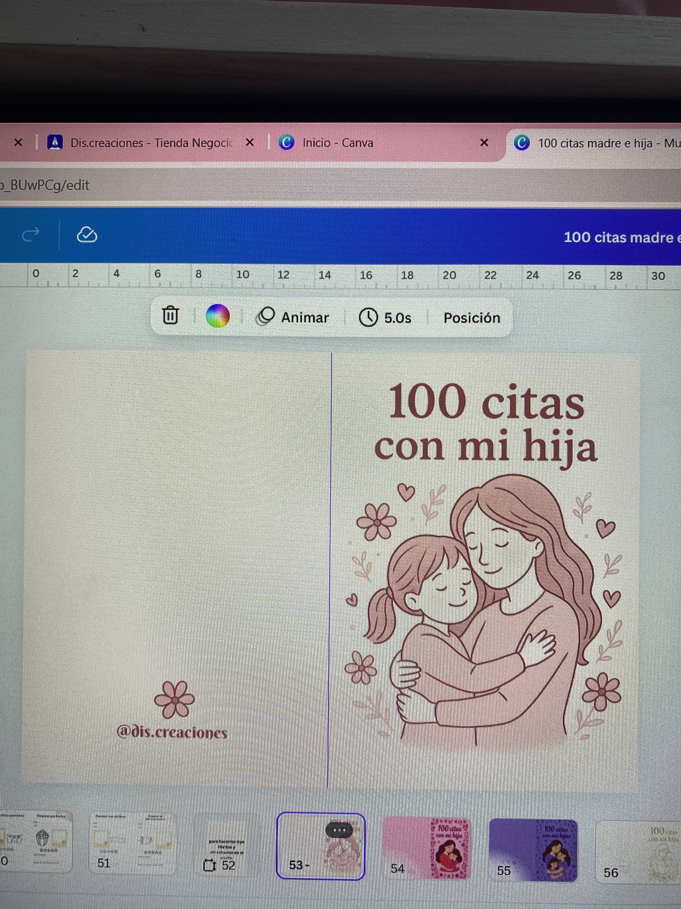Image resolution: width=681 pixels, height=909 pixels.
Task: Click the "100 citas con mi hija" title text
Action: [x=485, y=423]
